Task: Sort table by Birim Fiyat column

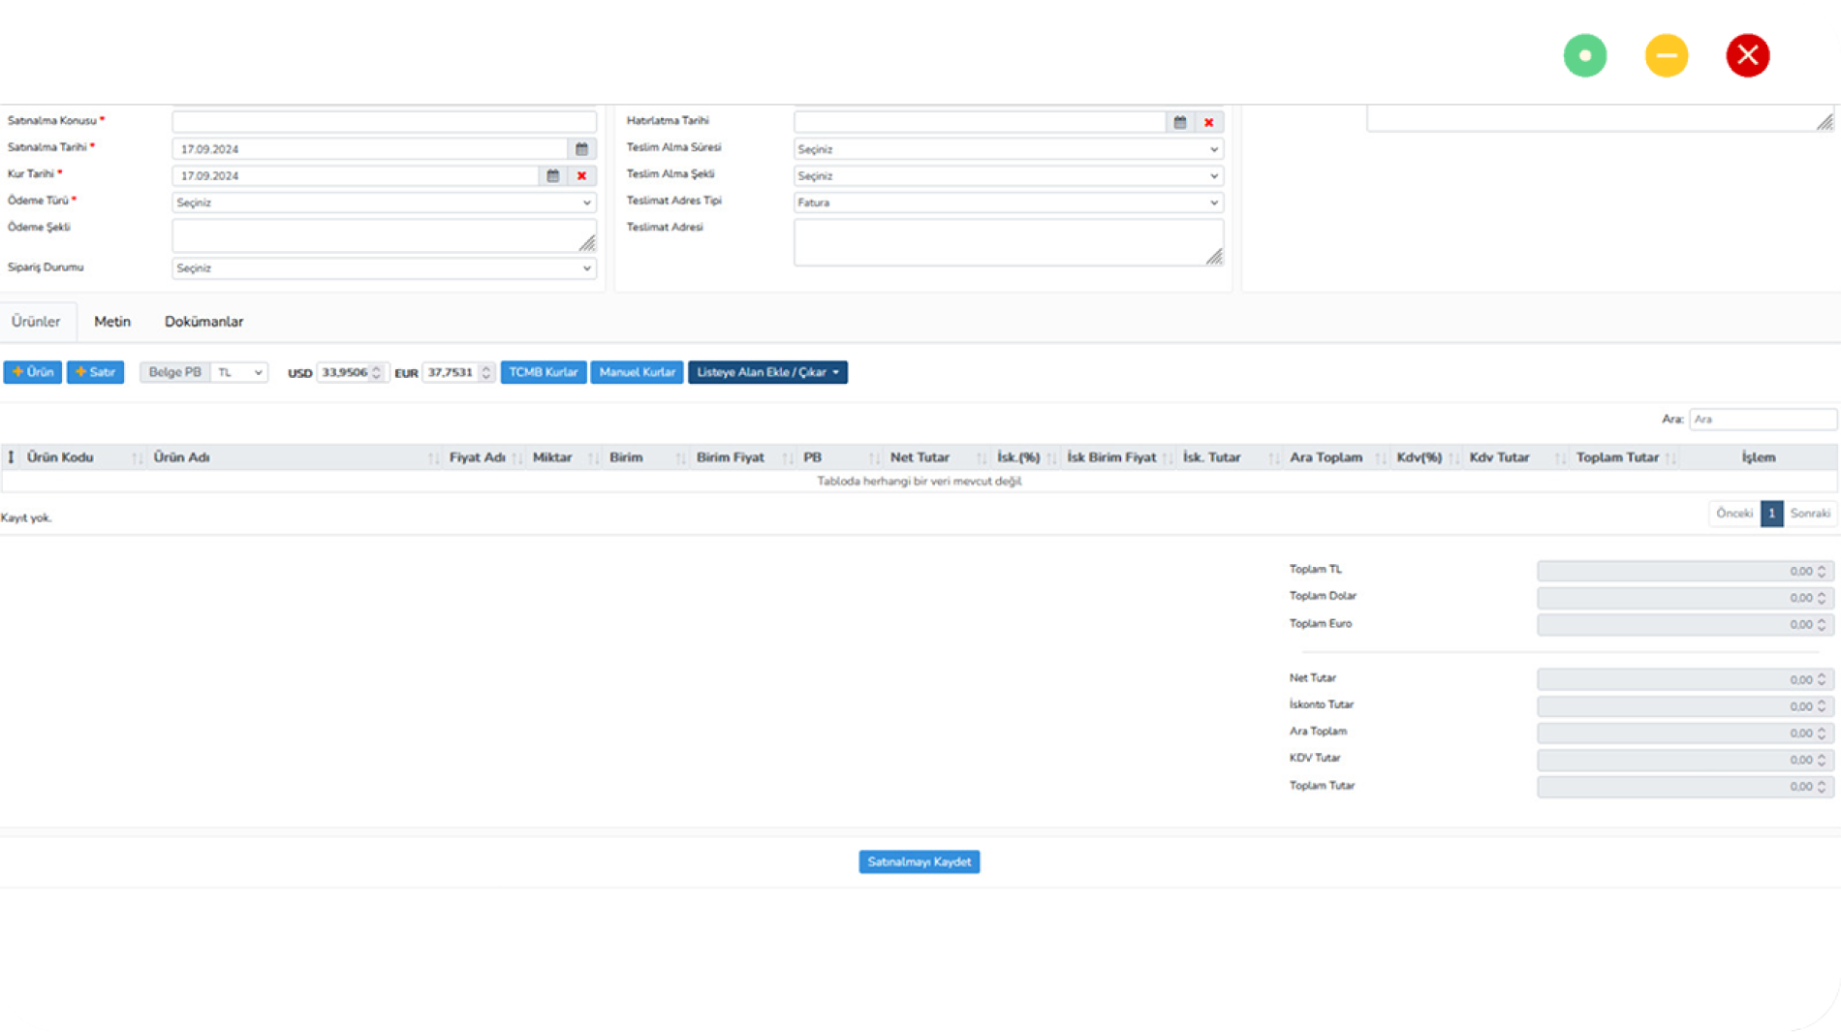Action: 742,457
